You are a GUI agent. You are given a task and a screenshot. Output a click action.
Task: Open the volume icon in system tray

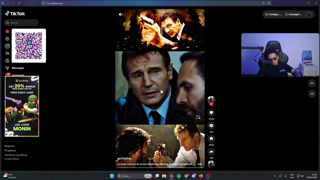302,176
